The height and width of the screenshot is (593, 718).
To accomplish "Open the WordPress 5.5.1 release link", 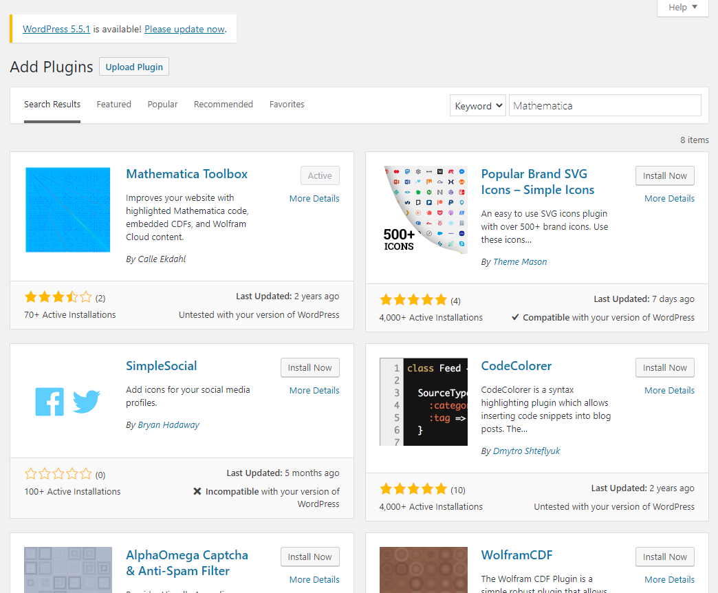I will point(56,29).
